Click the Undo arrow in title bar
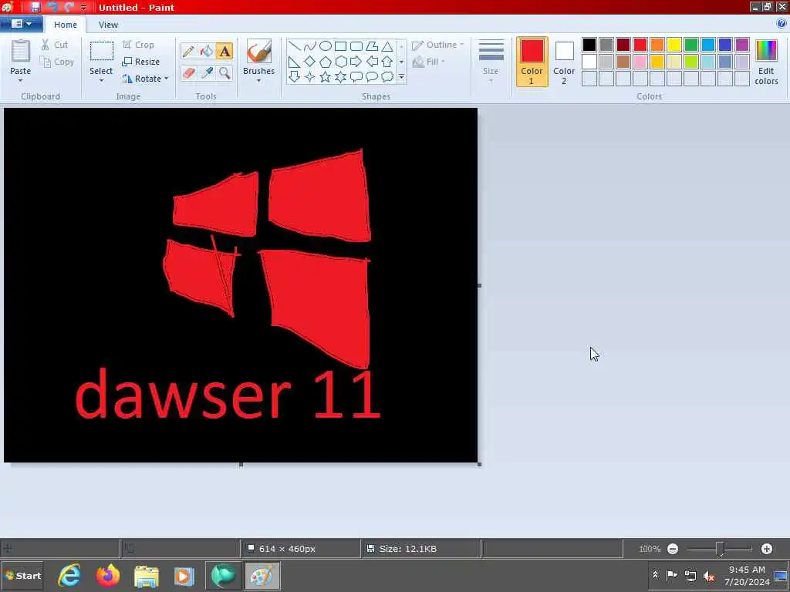Viewport: 790px width, 592px height. click(52, 7)
